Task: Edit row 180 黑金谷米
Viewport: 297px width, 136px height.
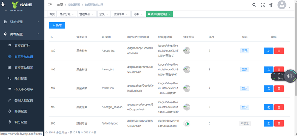Action: (x=268, y=51)
